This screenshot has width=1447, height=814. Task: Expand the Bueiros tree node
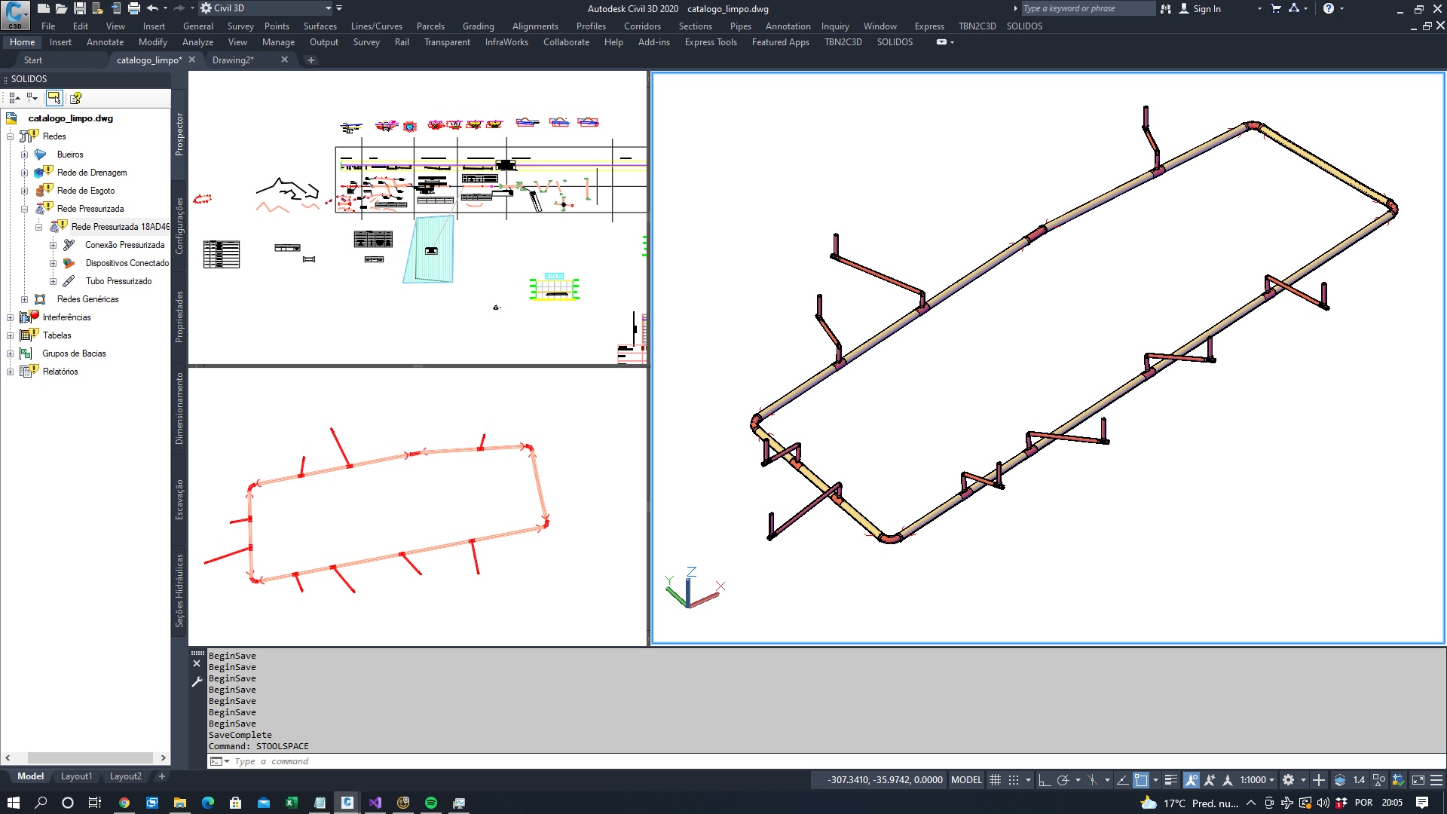24,155
